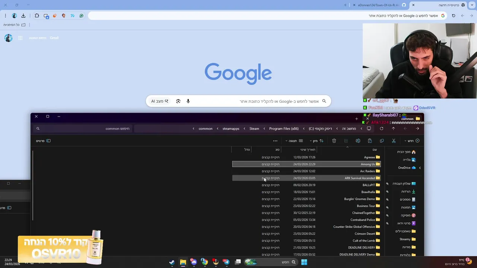Open Telegram from the taskbar
Screen dimensions: 477x268
tap(226, 262)
